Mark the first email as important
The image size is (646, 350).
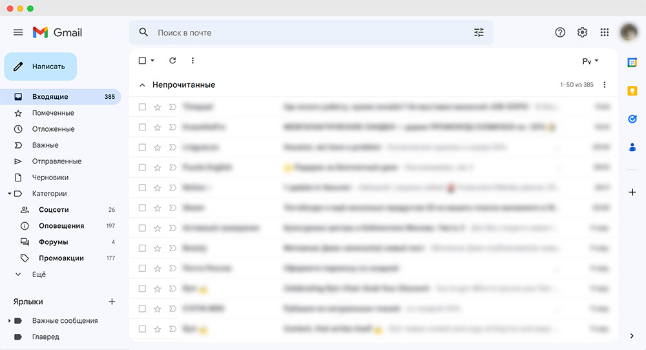pyautogui.click(x=172, y=107)
